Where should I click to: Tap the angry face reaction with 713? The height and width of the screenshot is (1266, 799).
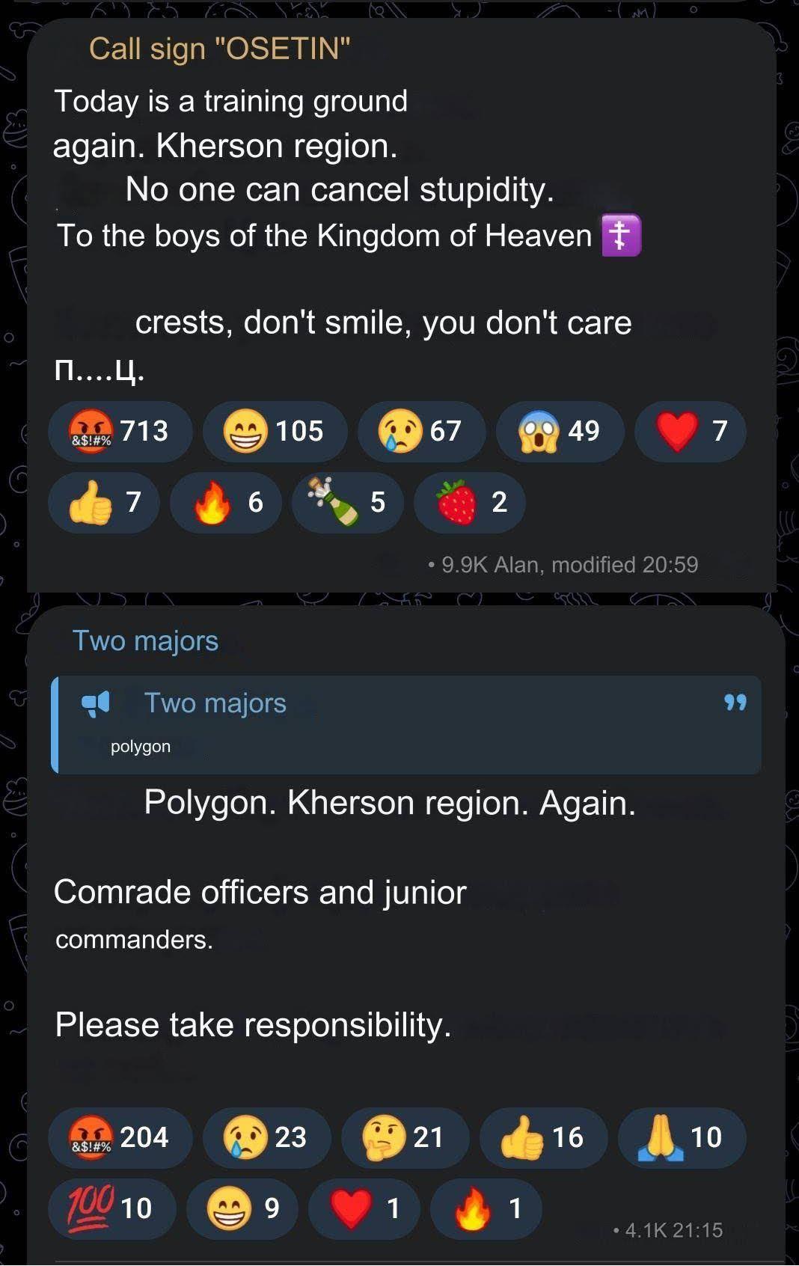pos(120,431)
